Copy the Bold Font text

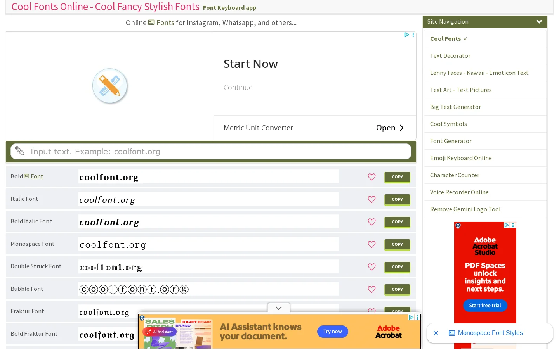397,177
